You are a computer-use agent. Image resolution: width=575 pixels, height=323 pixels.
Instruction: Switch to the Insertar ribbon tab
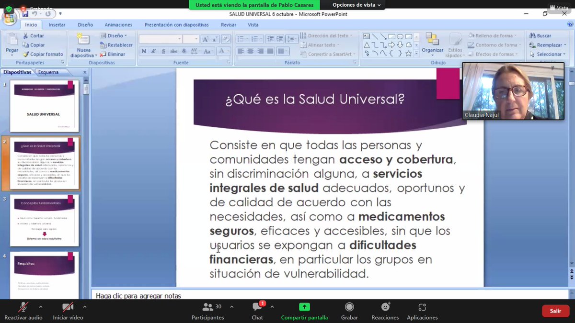tap(57, 25)
